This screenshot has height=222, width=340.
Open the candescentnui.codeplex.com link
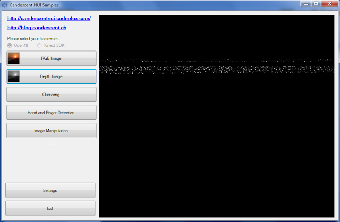49,19
